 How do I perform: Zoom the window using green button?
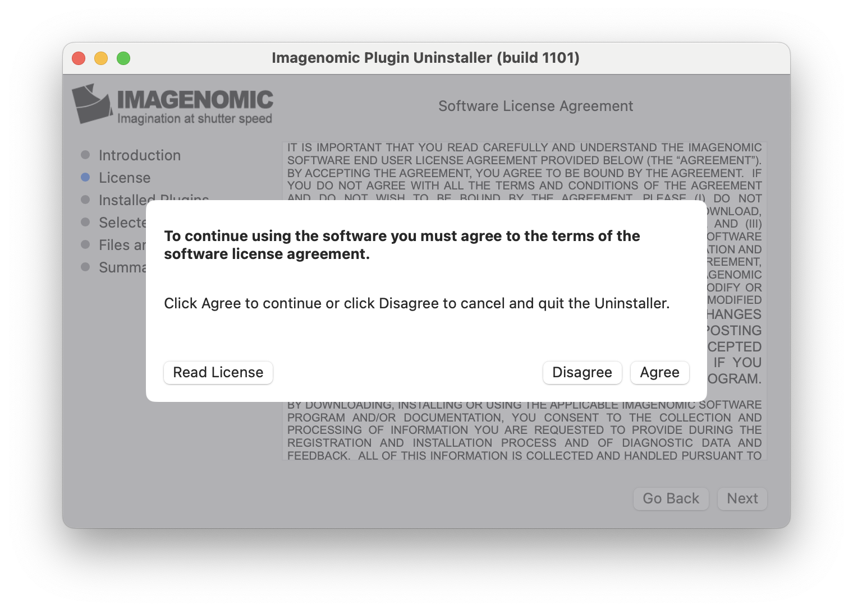[x=123, y=58]
